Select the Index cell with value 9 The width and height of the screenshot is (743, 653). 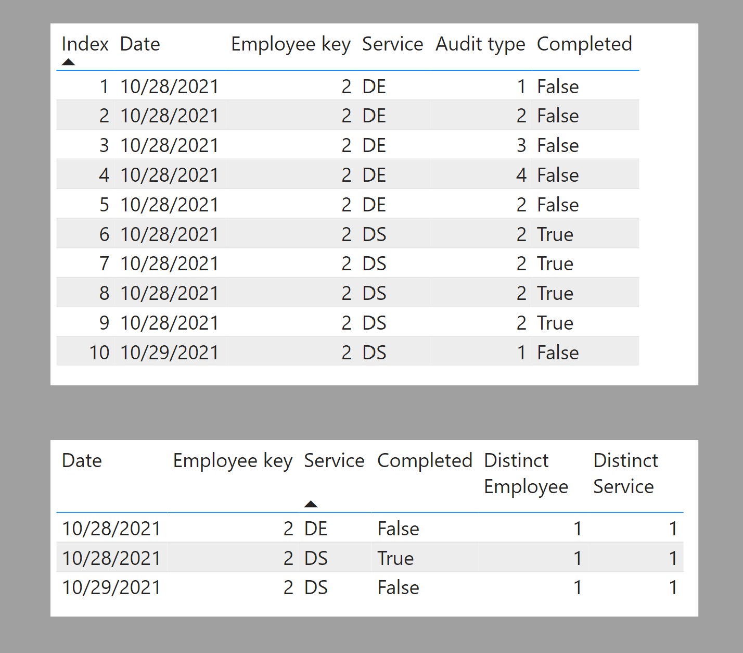click(104, 323)
